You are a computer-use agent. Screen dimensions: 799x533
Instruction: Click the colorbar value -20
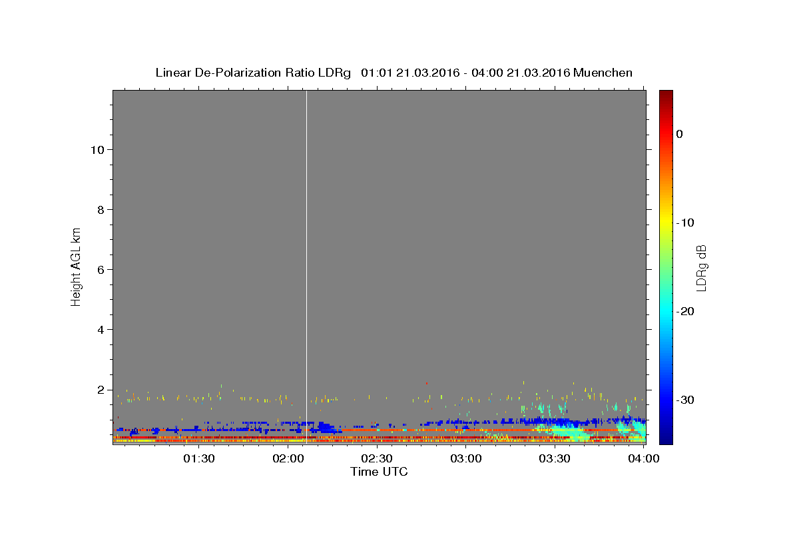686,311
